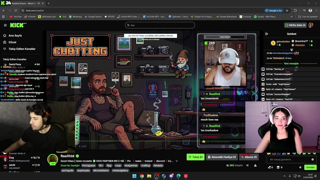
Task: Select the twistedgallery tag
Action: [120, 170]
